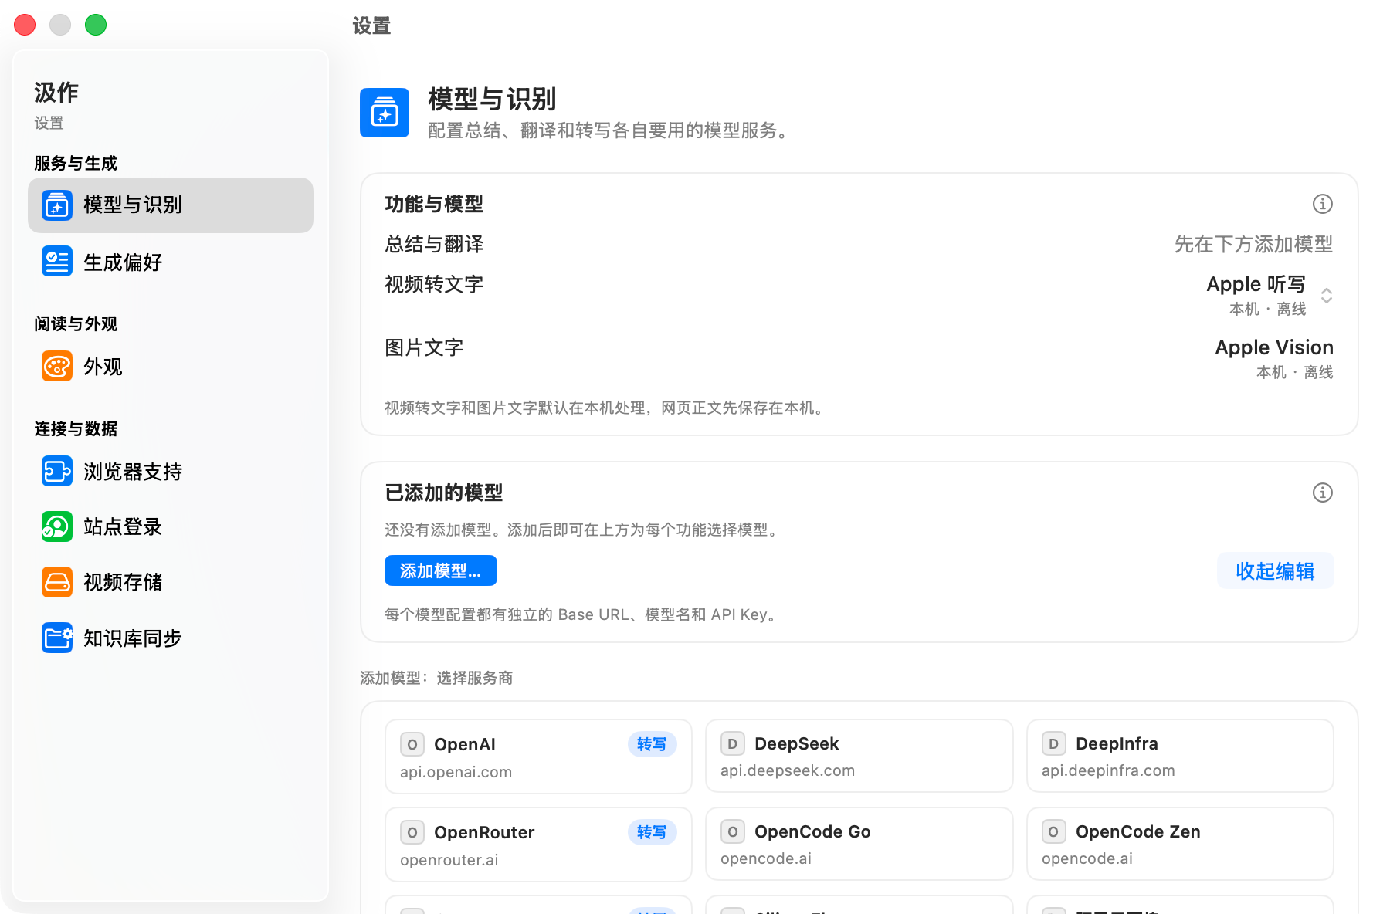Image resolution: width=1390 pixels, height=914 pixels.
Task: Show info for 功能与模型 section
Action: tap(1323, 204)
